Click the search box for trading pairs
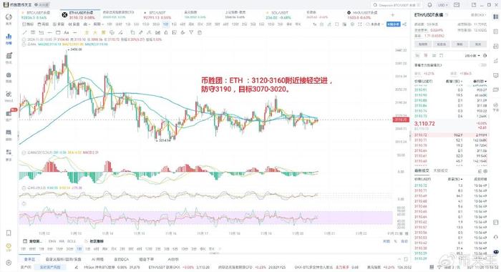This screenshot has width=501, height=272. click(397, 5)
